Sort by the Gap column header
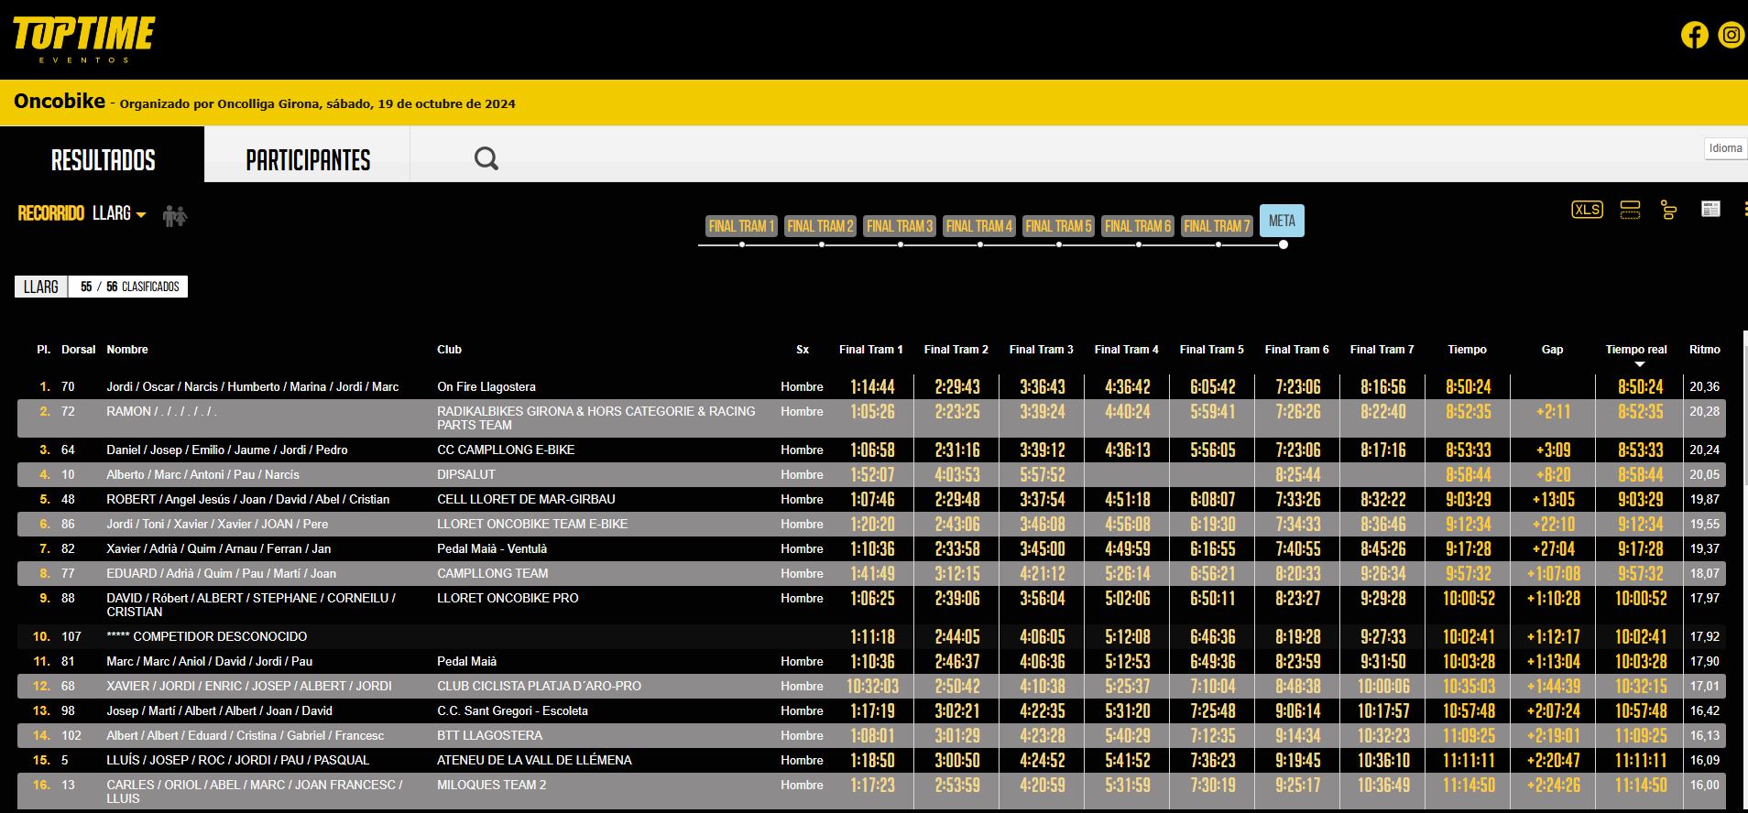 coord(1552,350)
